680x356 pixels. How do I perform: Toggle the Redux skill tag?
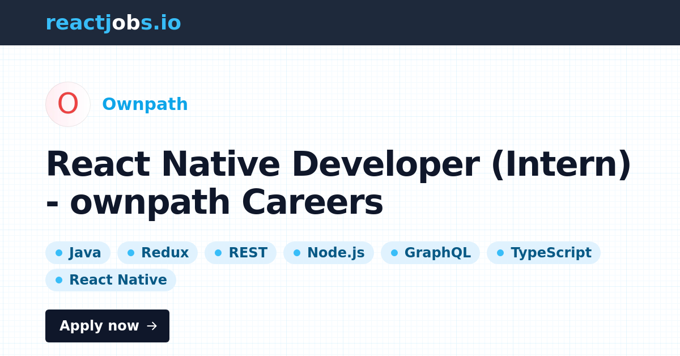pos(157,252)
